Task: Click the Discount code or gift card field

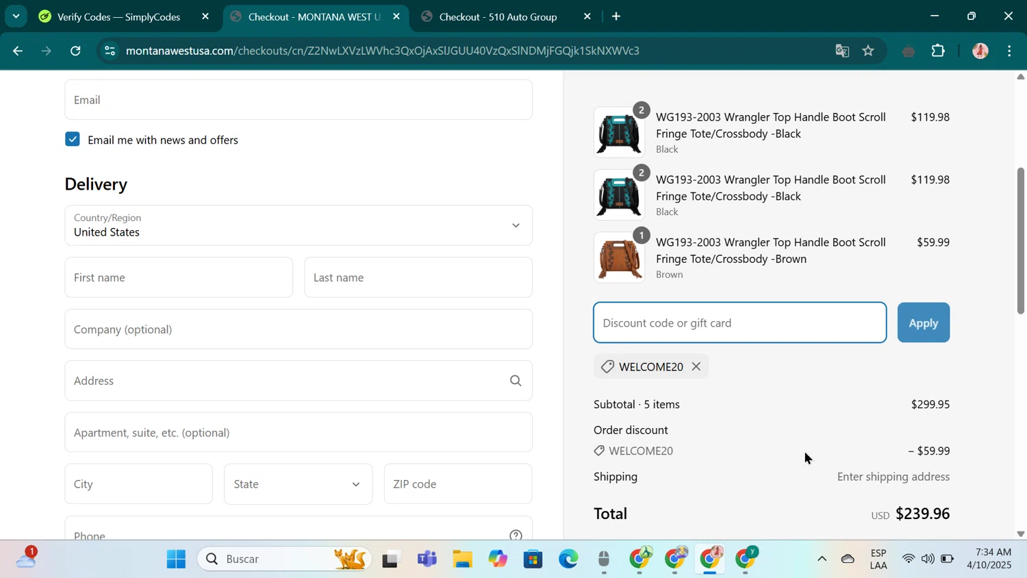Action: pyautogui.click(x=740, y=323)
